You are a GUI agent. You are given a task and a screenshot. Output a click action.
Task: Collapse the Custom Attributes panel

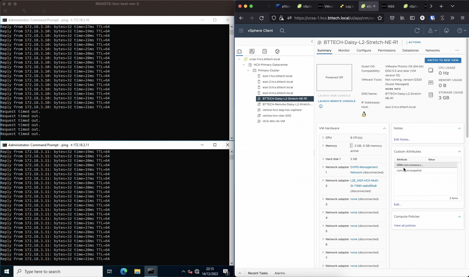(x=459, y=151)
